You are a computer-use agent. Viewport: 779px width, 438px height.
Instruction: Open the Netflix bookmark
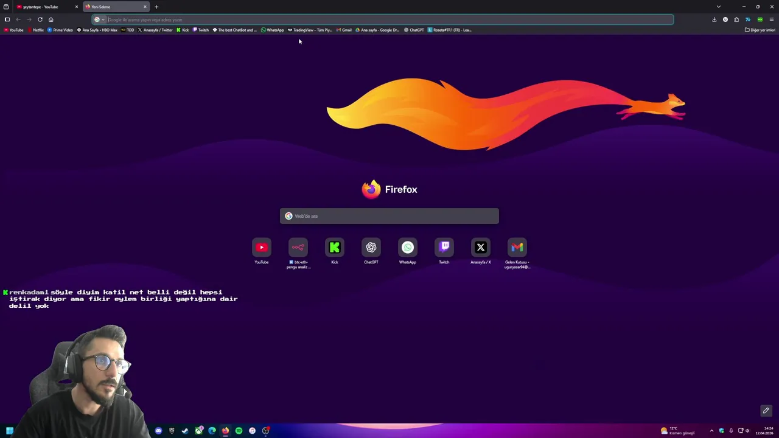(35, 30)
